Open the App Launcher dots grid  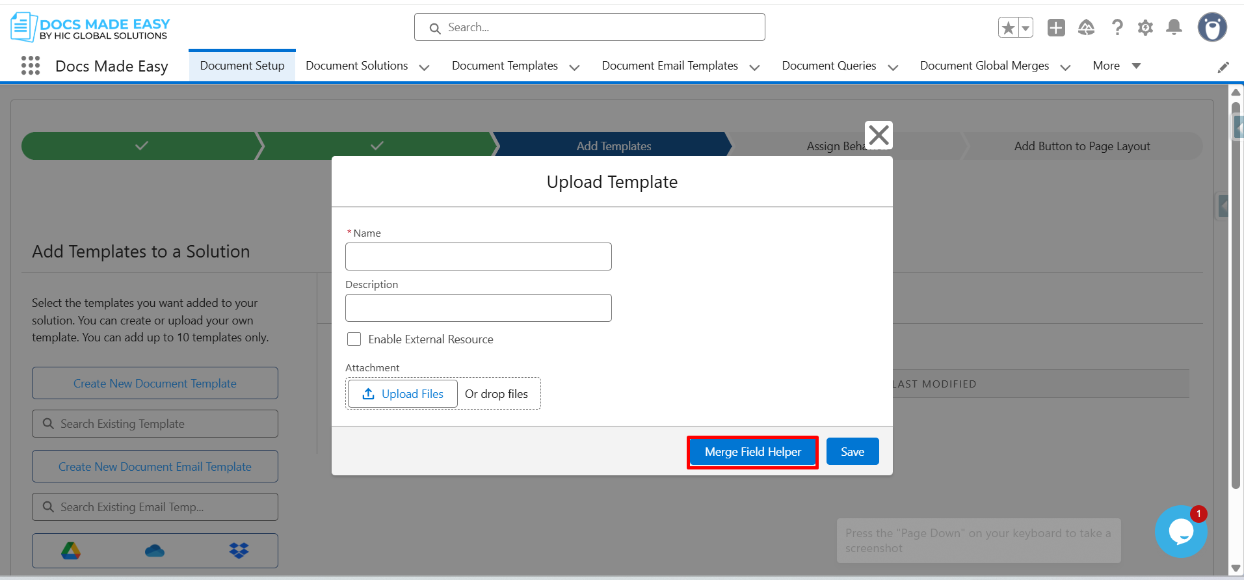pyautogui.click(x=31, y=66)
